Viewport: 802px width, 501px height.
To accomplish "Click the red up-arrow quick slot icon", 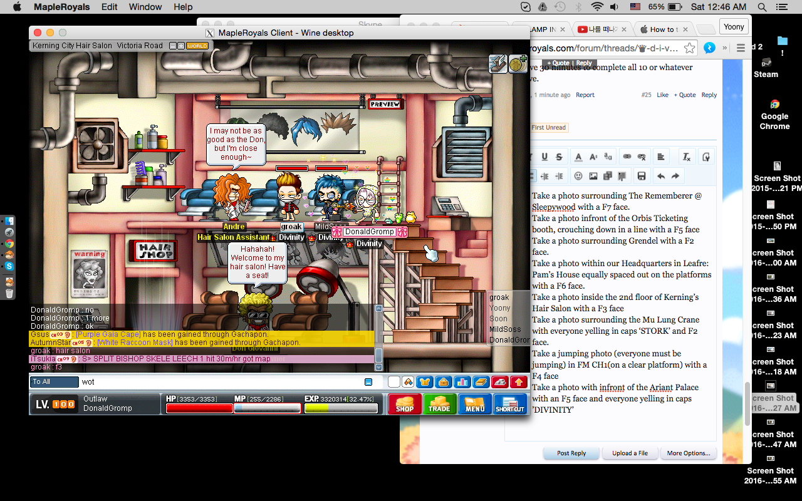I will click(x=518, y=382).
